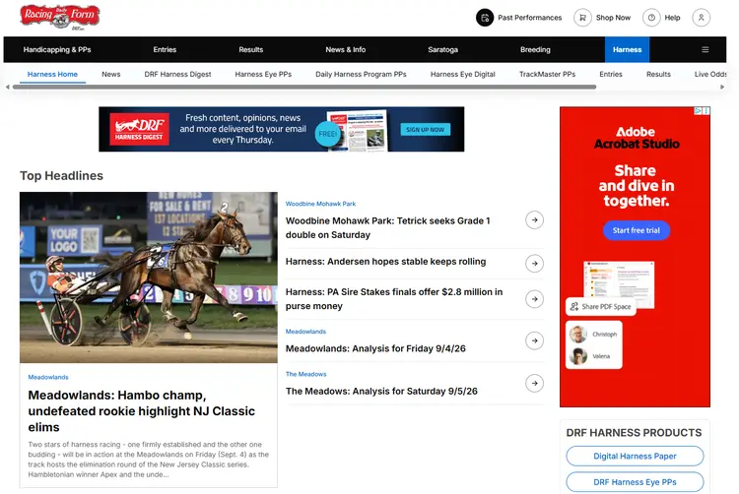Open Meadowlands Analysis for Friday 9/4/26

(x=375, y=348)
